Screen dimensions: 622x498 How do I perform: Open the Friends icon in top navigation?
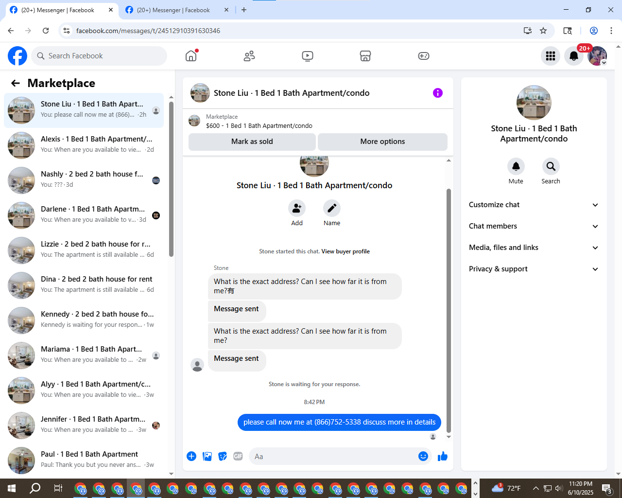(249, 56)
